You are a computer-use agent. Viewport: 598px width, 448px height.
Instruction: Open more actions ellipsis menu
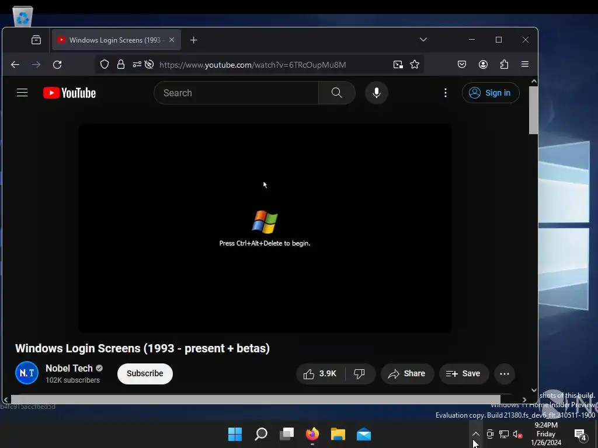(505, 374)
